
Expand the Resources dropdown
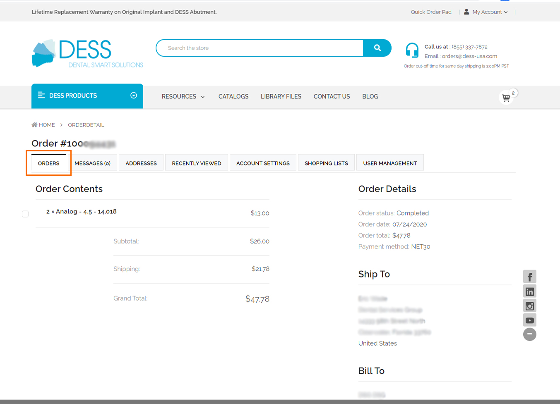pos(183,97)
